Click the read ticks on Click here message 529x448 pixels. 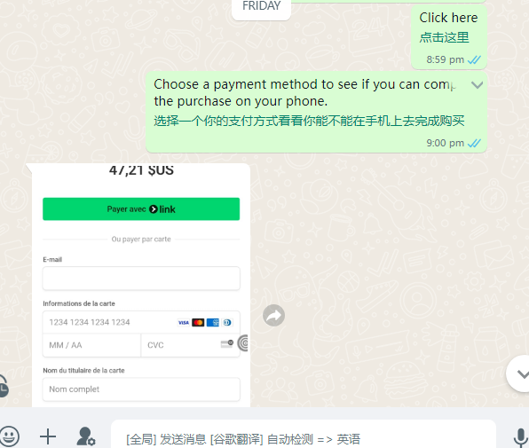pyautogui.click(x=474, y=59)
